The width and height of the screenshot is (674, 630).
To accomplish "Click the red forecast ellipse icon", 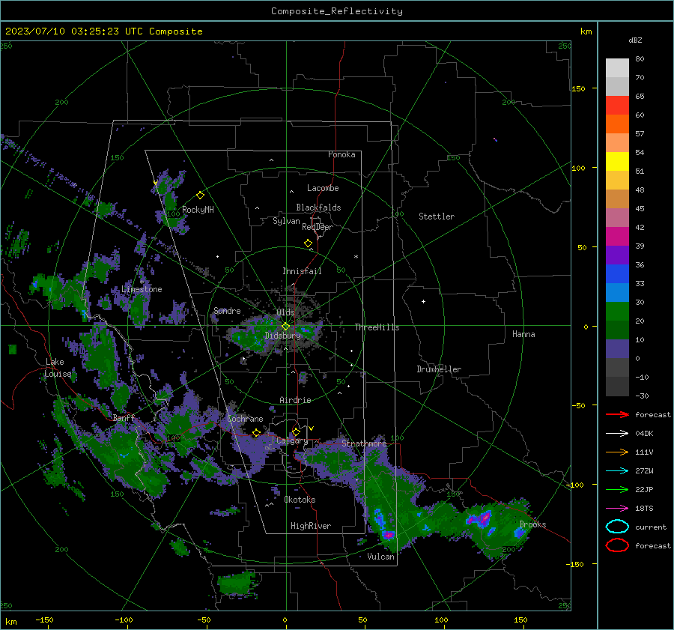I will 617,545.
